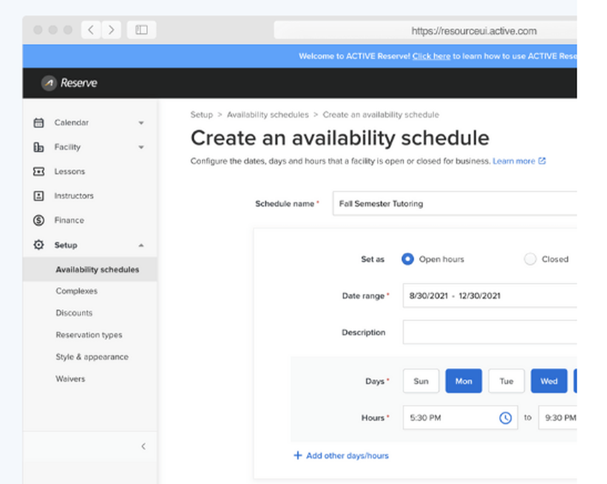This screenshot has height=484, width=607.
Task: Toggle the Sun day button
Action: point(421,381)
